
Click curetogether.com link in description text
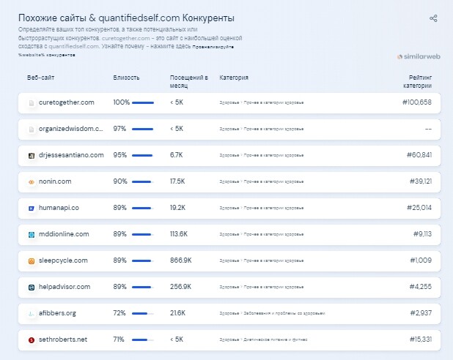point(125,38)
